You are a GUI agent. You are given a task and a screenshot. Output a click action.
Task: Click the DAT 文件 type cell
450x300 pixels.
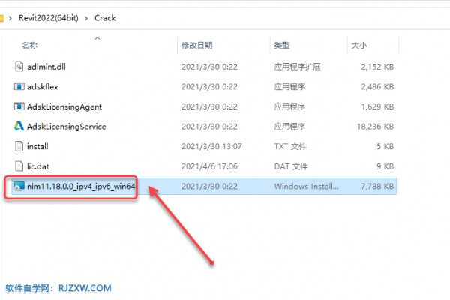point(291,166)
